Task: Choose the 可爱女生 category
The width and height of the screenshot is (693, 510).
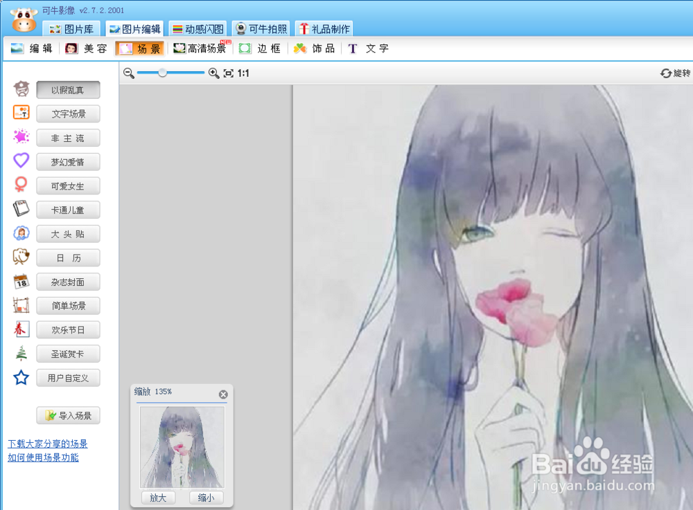Action: (x=68, y=186)
